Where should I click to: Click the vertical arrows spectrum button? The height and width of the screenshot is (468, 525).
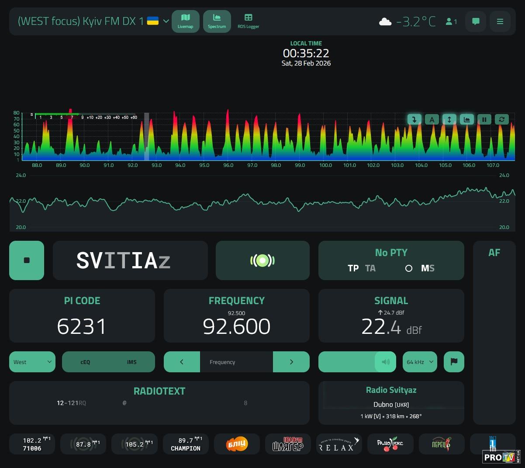coord(449,119)
